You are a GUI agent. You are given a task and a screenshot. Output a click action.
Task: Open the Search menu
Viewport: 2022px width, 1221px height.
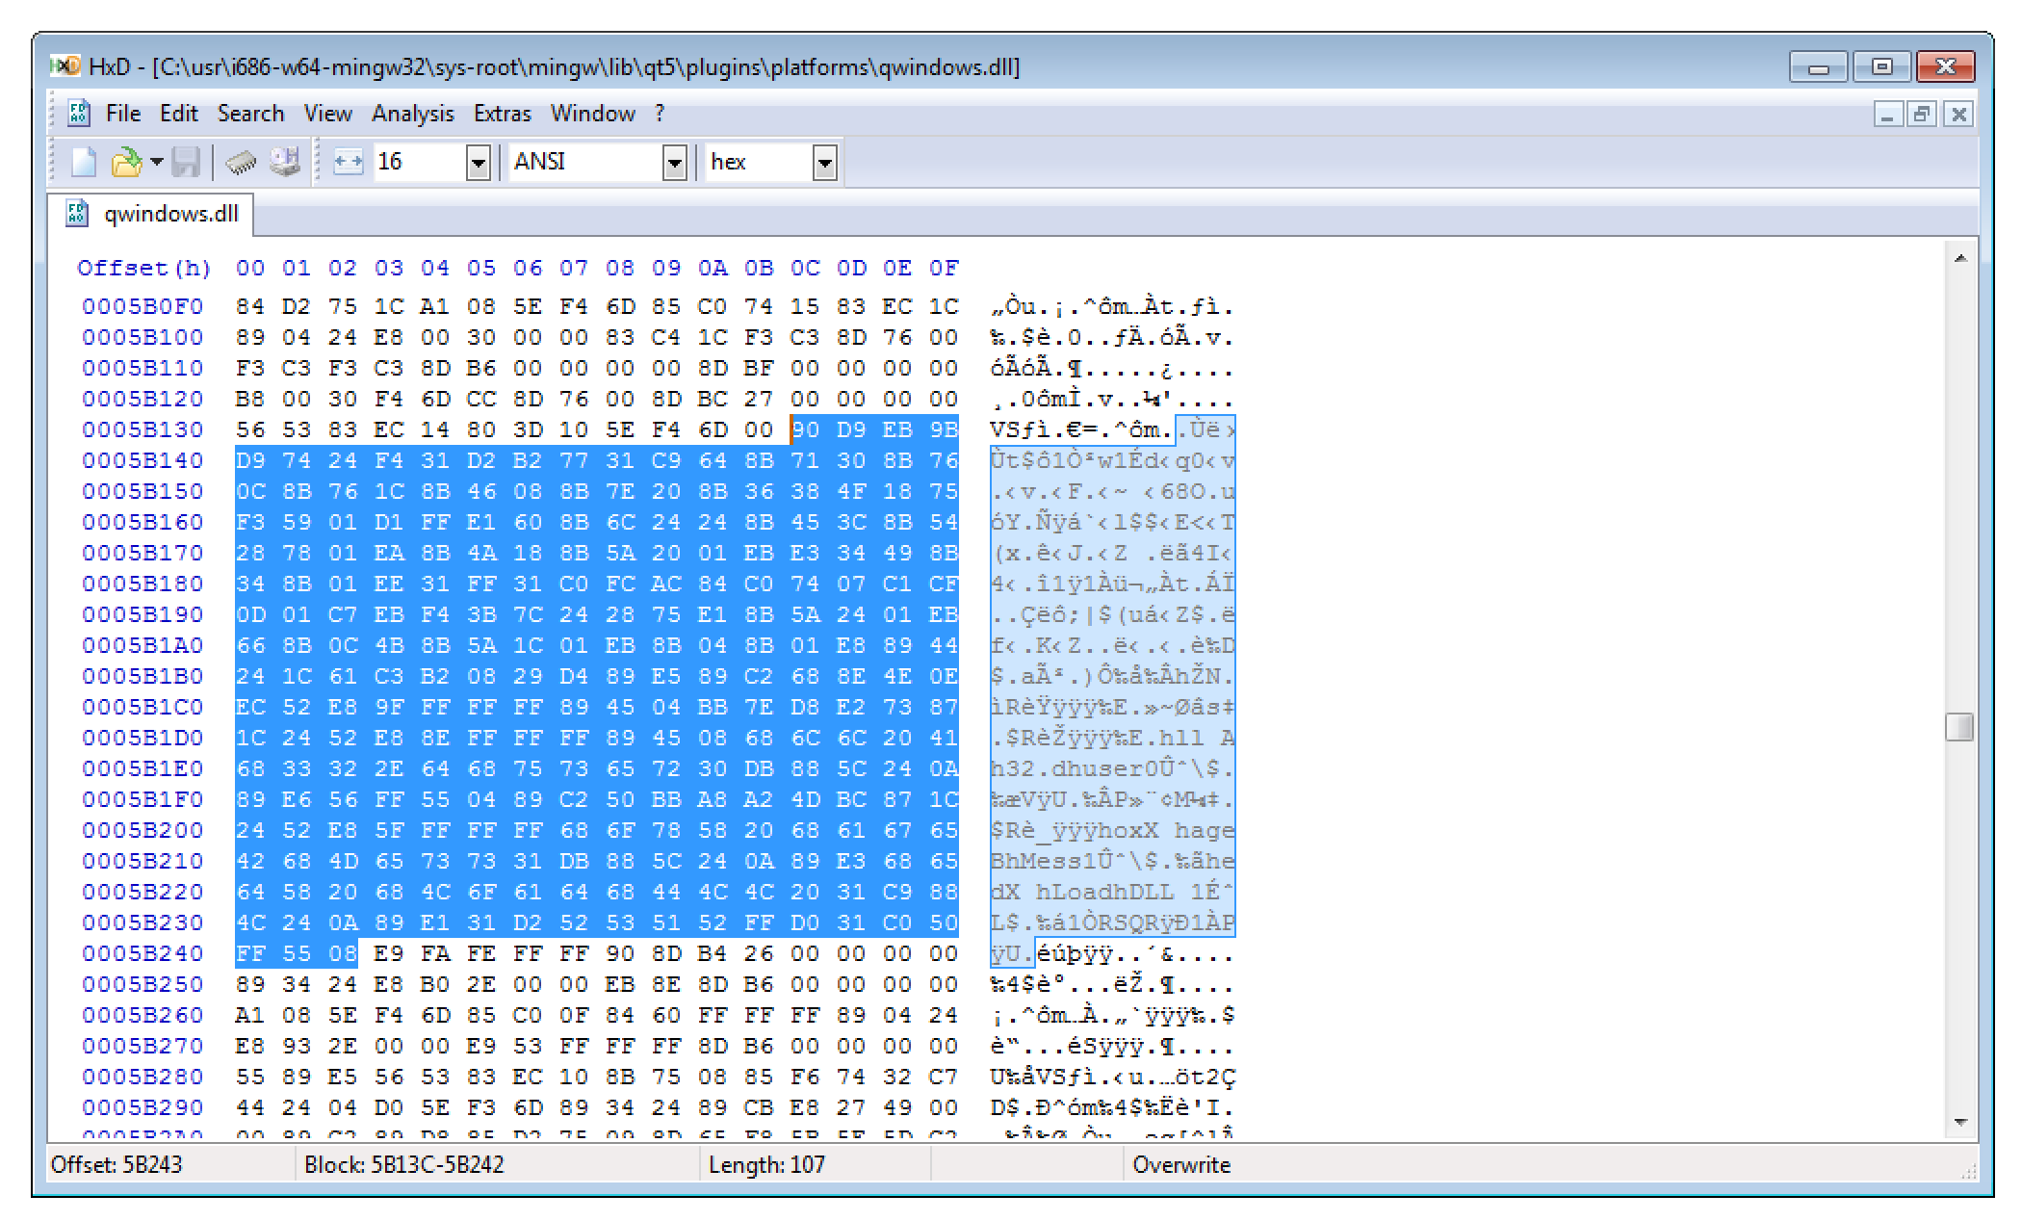(250, 114)
